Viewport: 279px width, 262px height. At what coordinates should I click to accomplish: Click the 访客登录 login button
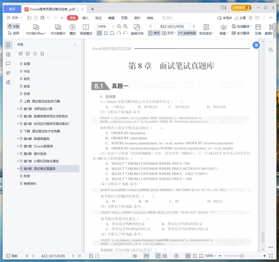click(241, 8)
